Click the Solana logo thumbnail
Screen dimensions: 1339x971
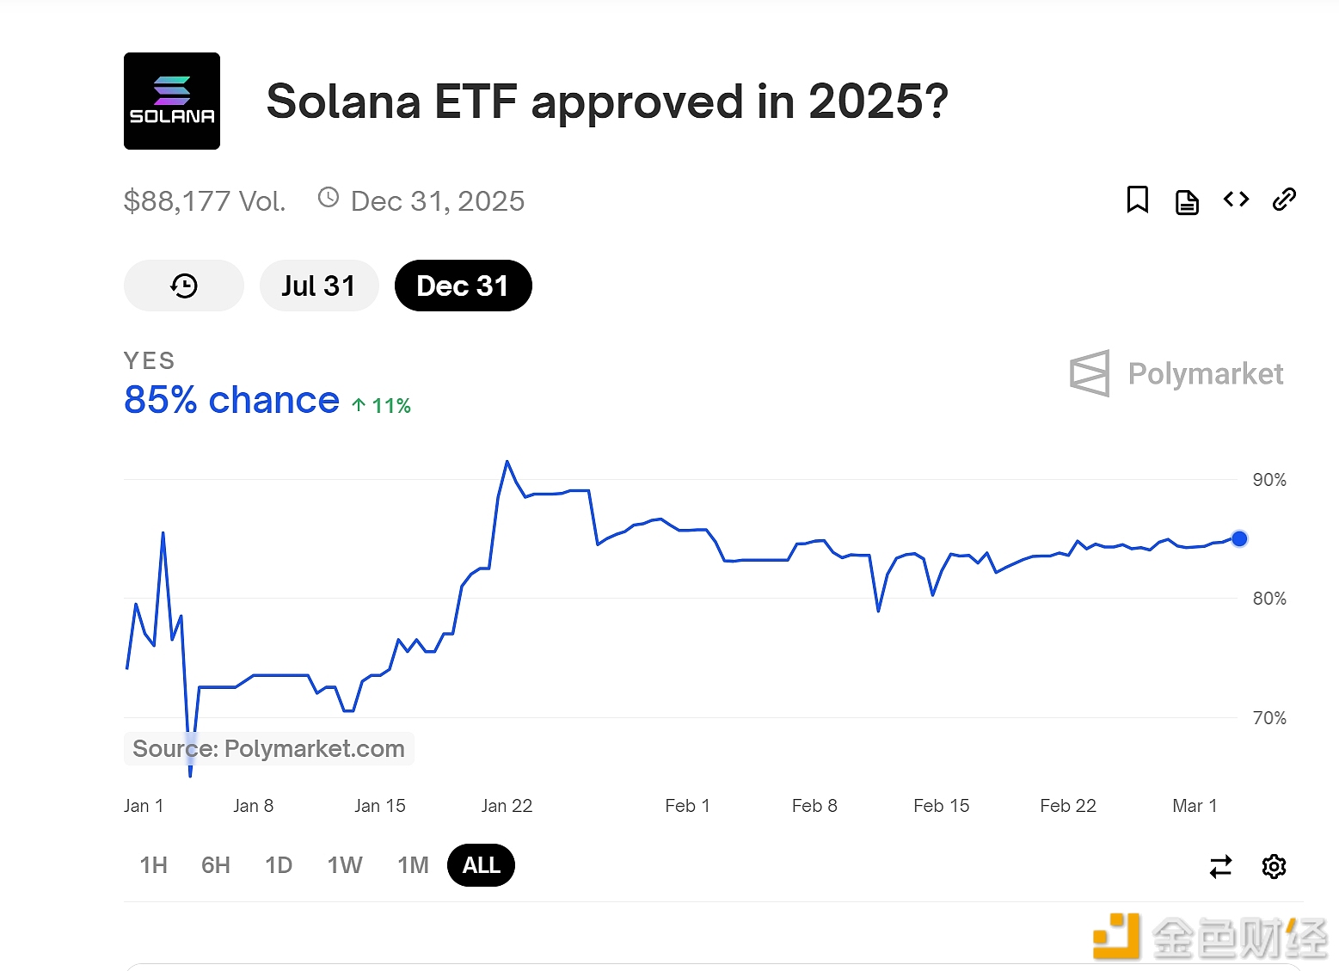click(172, 101)
